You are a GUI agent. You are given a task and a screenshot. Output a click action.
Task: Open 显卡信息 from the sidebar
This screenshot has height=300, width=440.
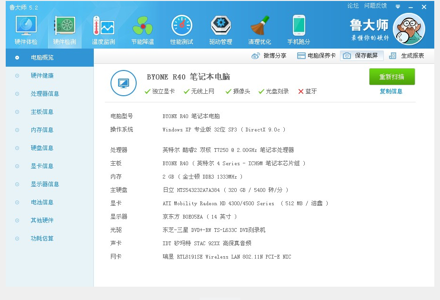(x=42, y=166)
